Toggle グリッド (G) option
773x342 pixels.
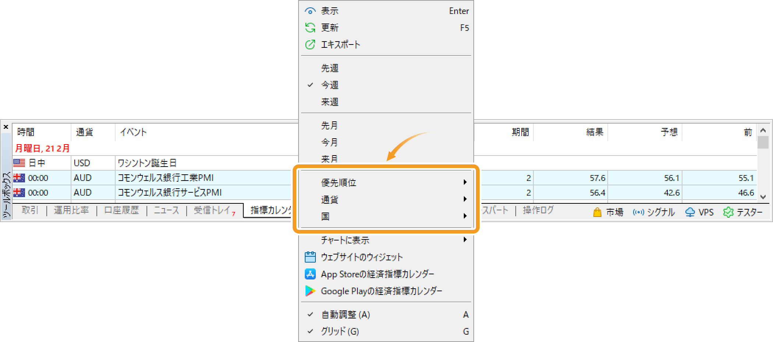pos(386,331)
